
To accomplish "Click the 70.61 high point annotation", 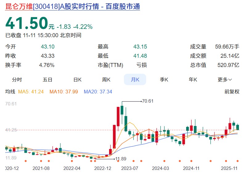I will coord(148,101).
